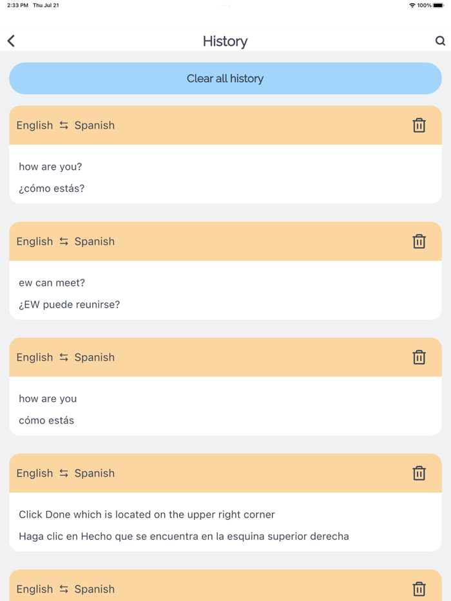Screen dimensions: 451x601
Task: Select 'Spanish' label on the second entry
Action: pyautogui.click(x=95, y=241)
